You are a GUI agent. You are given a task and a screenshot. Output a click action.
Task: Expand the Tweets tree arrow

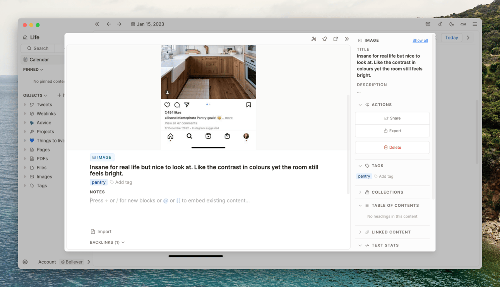pyautogui.click(x=25, y=105)
